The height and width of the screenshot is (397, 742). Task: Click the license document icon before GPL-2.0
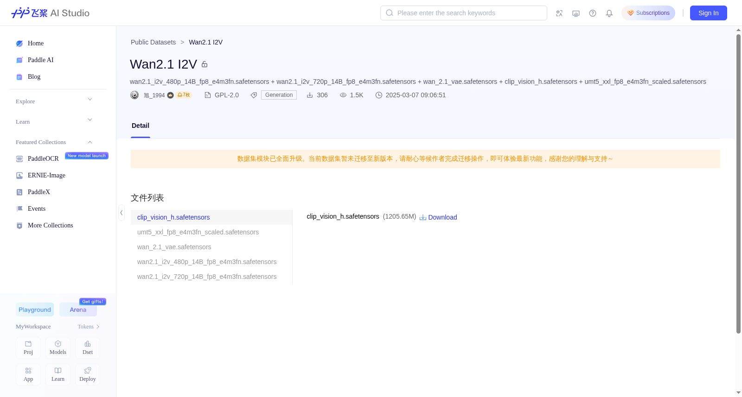click(208, 95)
